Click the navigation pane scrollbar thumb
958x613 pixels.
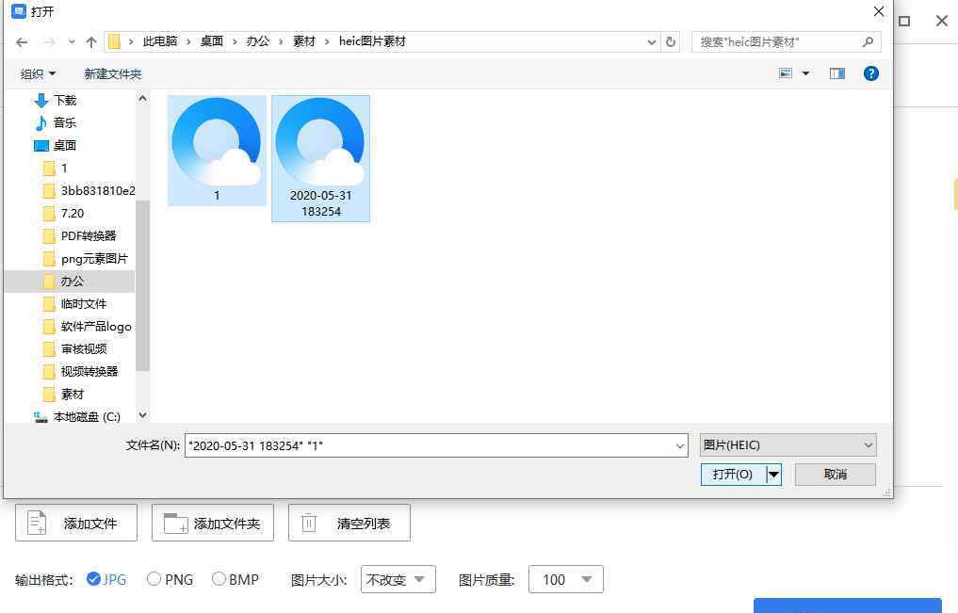(x=142, y=285)
